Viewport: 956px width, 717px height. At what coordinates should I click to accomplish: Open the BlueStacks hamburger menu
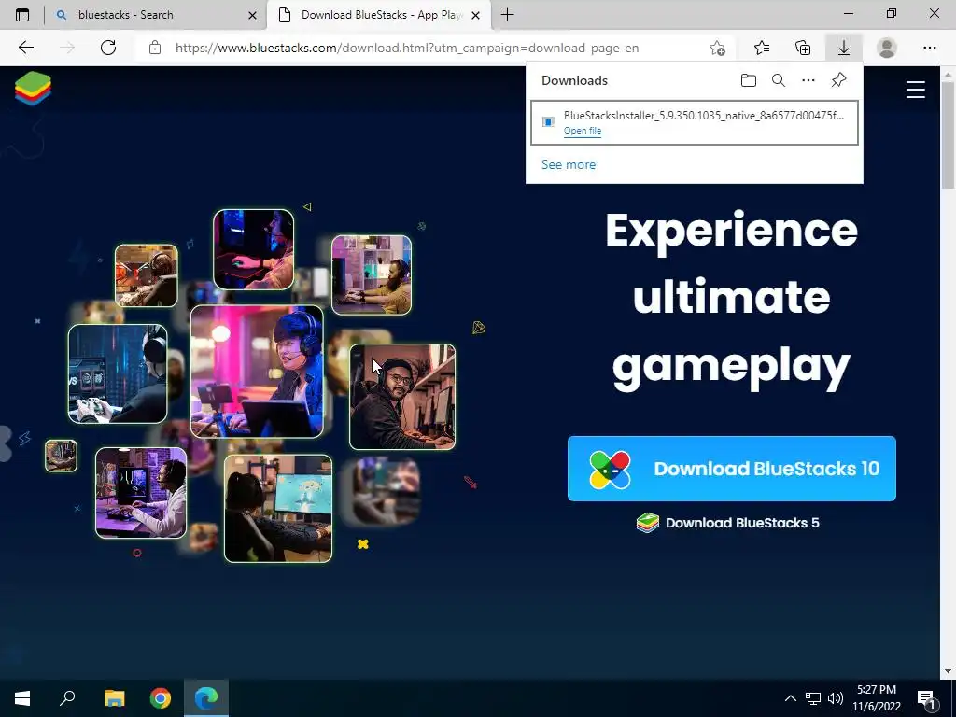coord(915,90)
